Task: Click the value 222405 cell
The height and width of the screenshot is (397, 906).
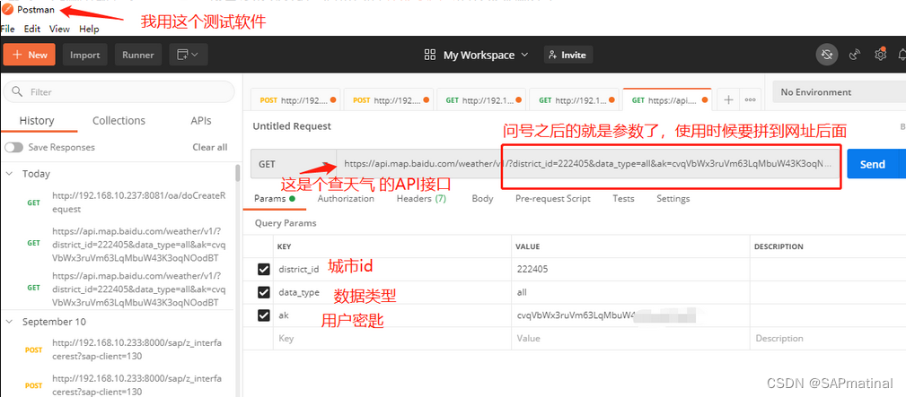Action: [x=630, y=269]
